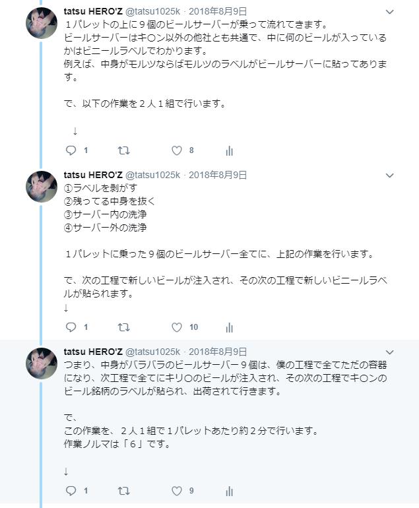Open the first tweet's more options chevron
This screenshot has width=419, height=508.
pos(389,12)
